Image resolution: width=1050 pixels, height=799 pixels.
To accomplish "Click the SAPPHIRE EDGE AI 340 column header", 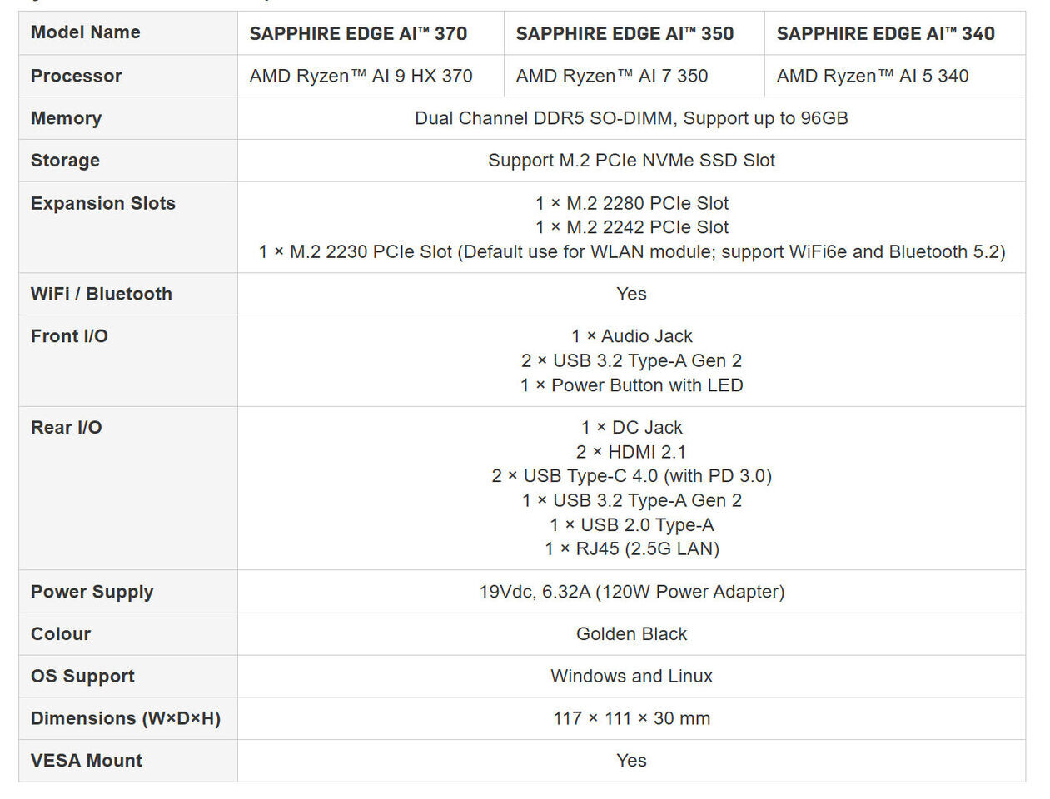I will [x=885, y=34].
